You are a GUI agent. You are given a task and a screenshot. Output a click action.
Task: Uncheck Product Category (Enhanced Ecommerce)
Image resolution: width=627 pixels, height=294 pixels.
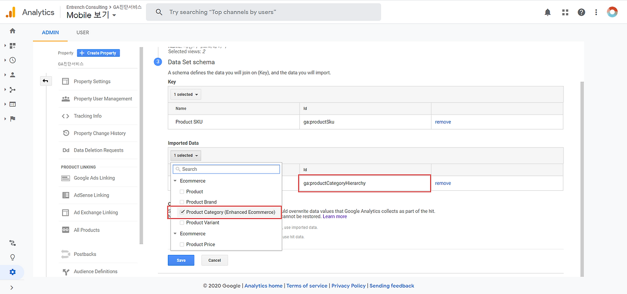[183, 212]
